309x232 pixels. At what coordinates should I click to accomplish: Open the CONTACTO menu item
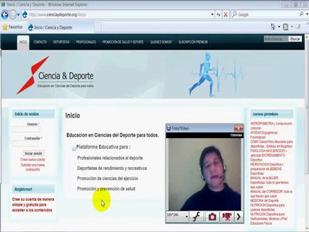40,42
